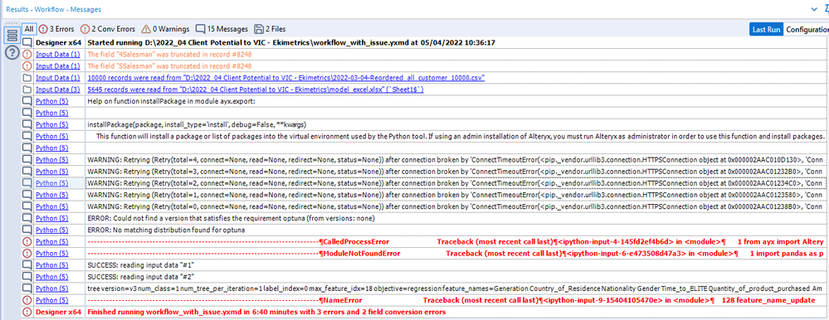829x320 pixels.
Task: Switch to Configuration view
Action: pyautogui.click(x=807, y=30)
